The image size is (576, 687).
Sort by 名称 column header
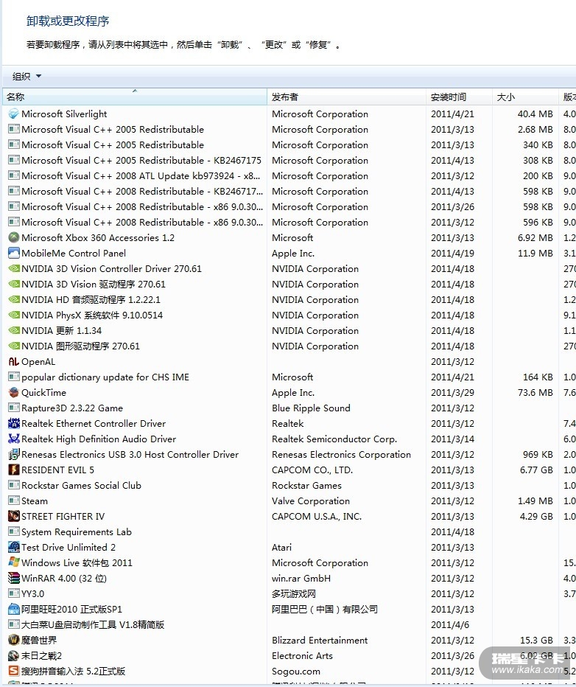135,97
